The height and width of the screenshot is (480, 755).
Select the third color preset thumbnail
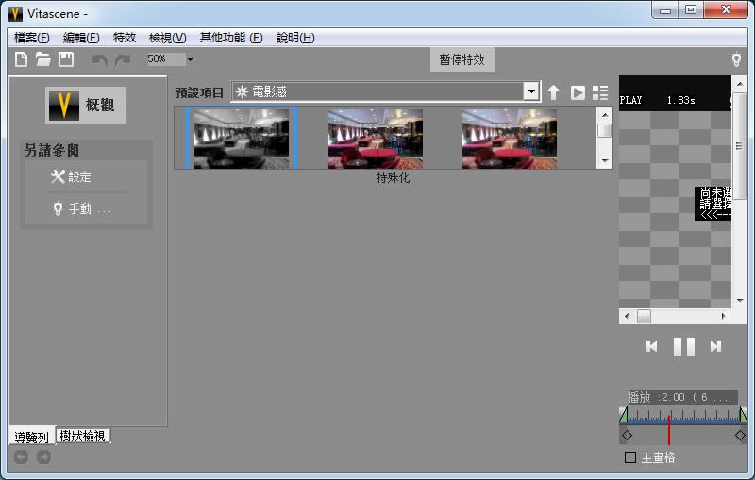[x=510, y=139]
